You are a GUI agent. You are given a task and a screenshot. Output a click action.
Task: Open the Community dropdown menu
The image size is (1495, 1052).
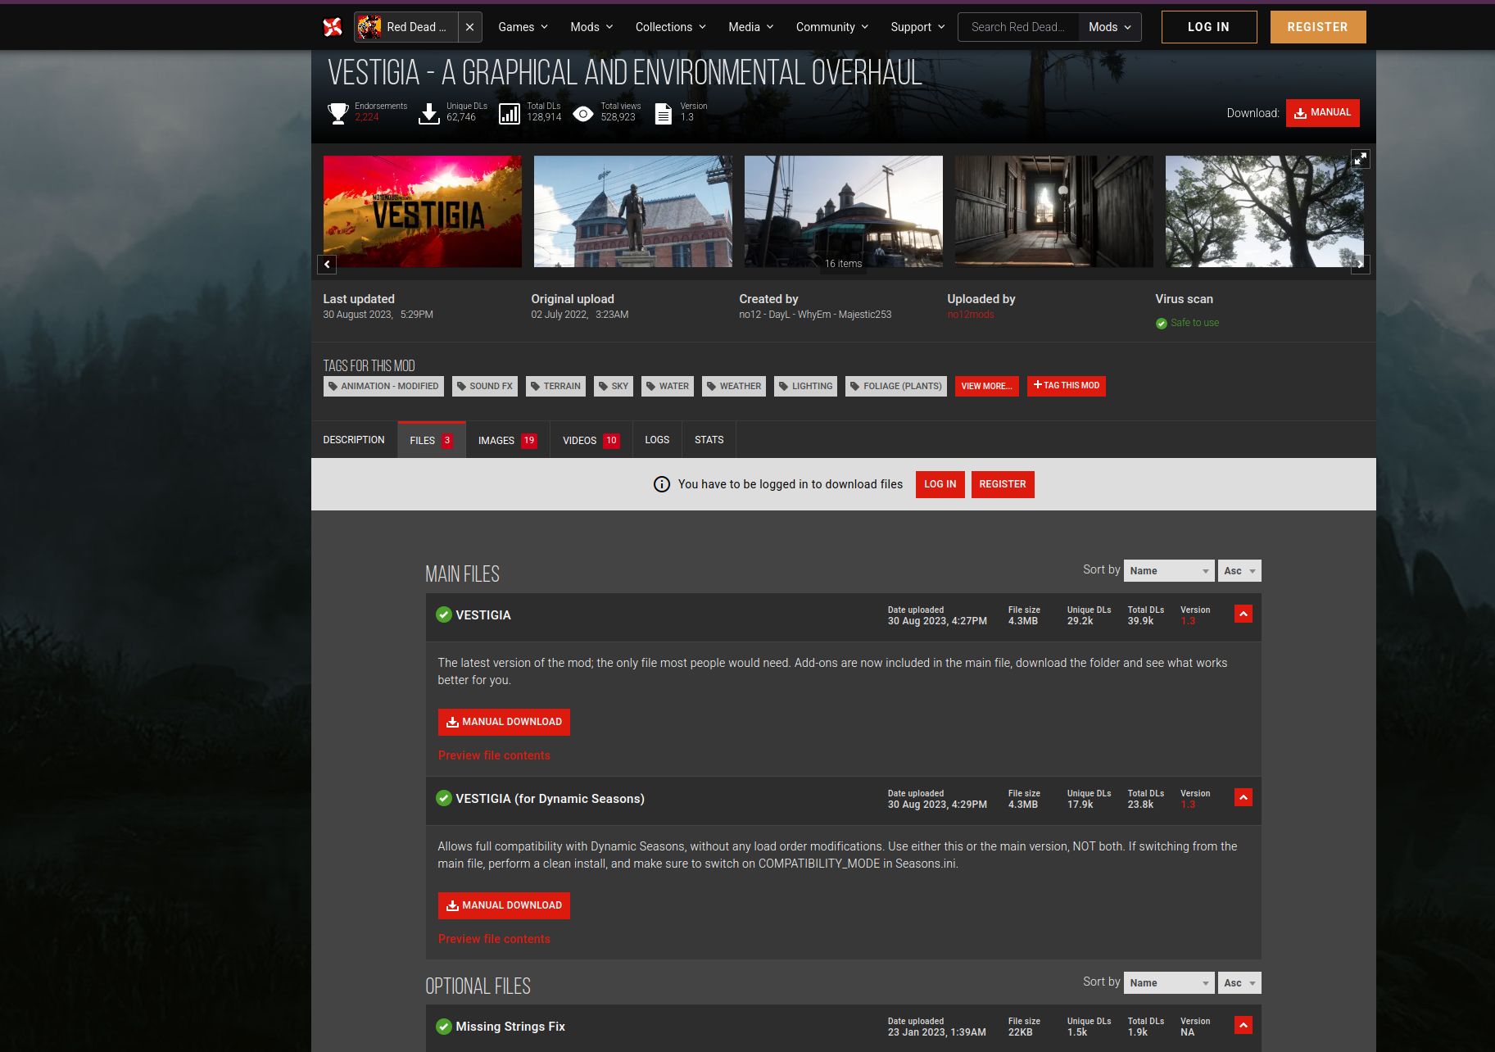831,27
